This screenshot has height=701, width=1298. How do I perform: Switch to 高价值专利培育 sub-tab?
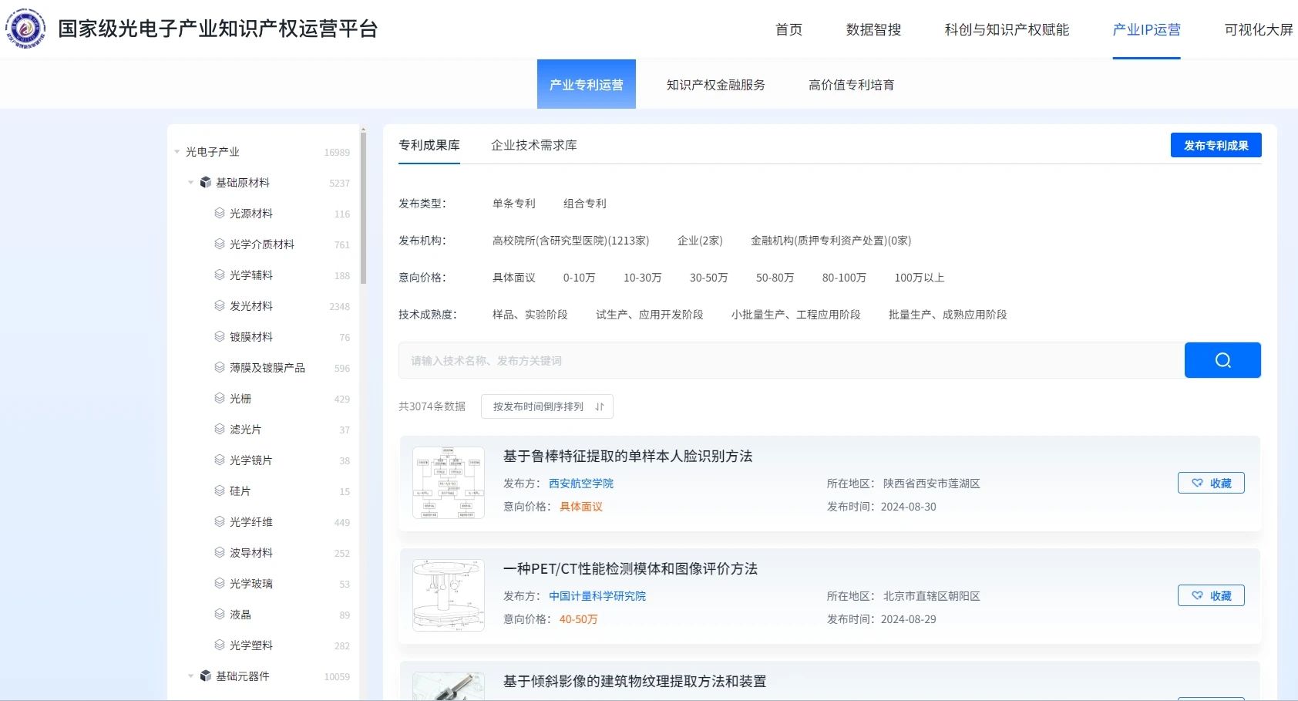click(852, 85)
